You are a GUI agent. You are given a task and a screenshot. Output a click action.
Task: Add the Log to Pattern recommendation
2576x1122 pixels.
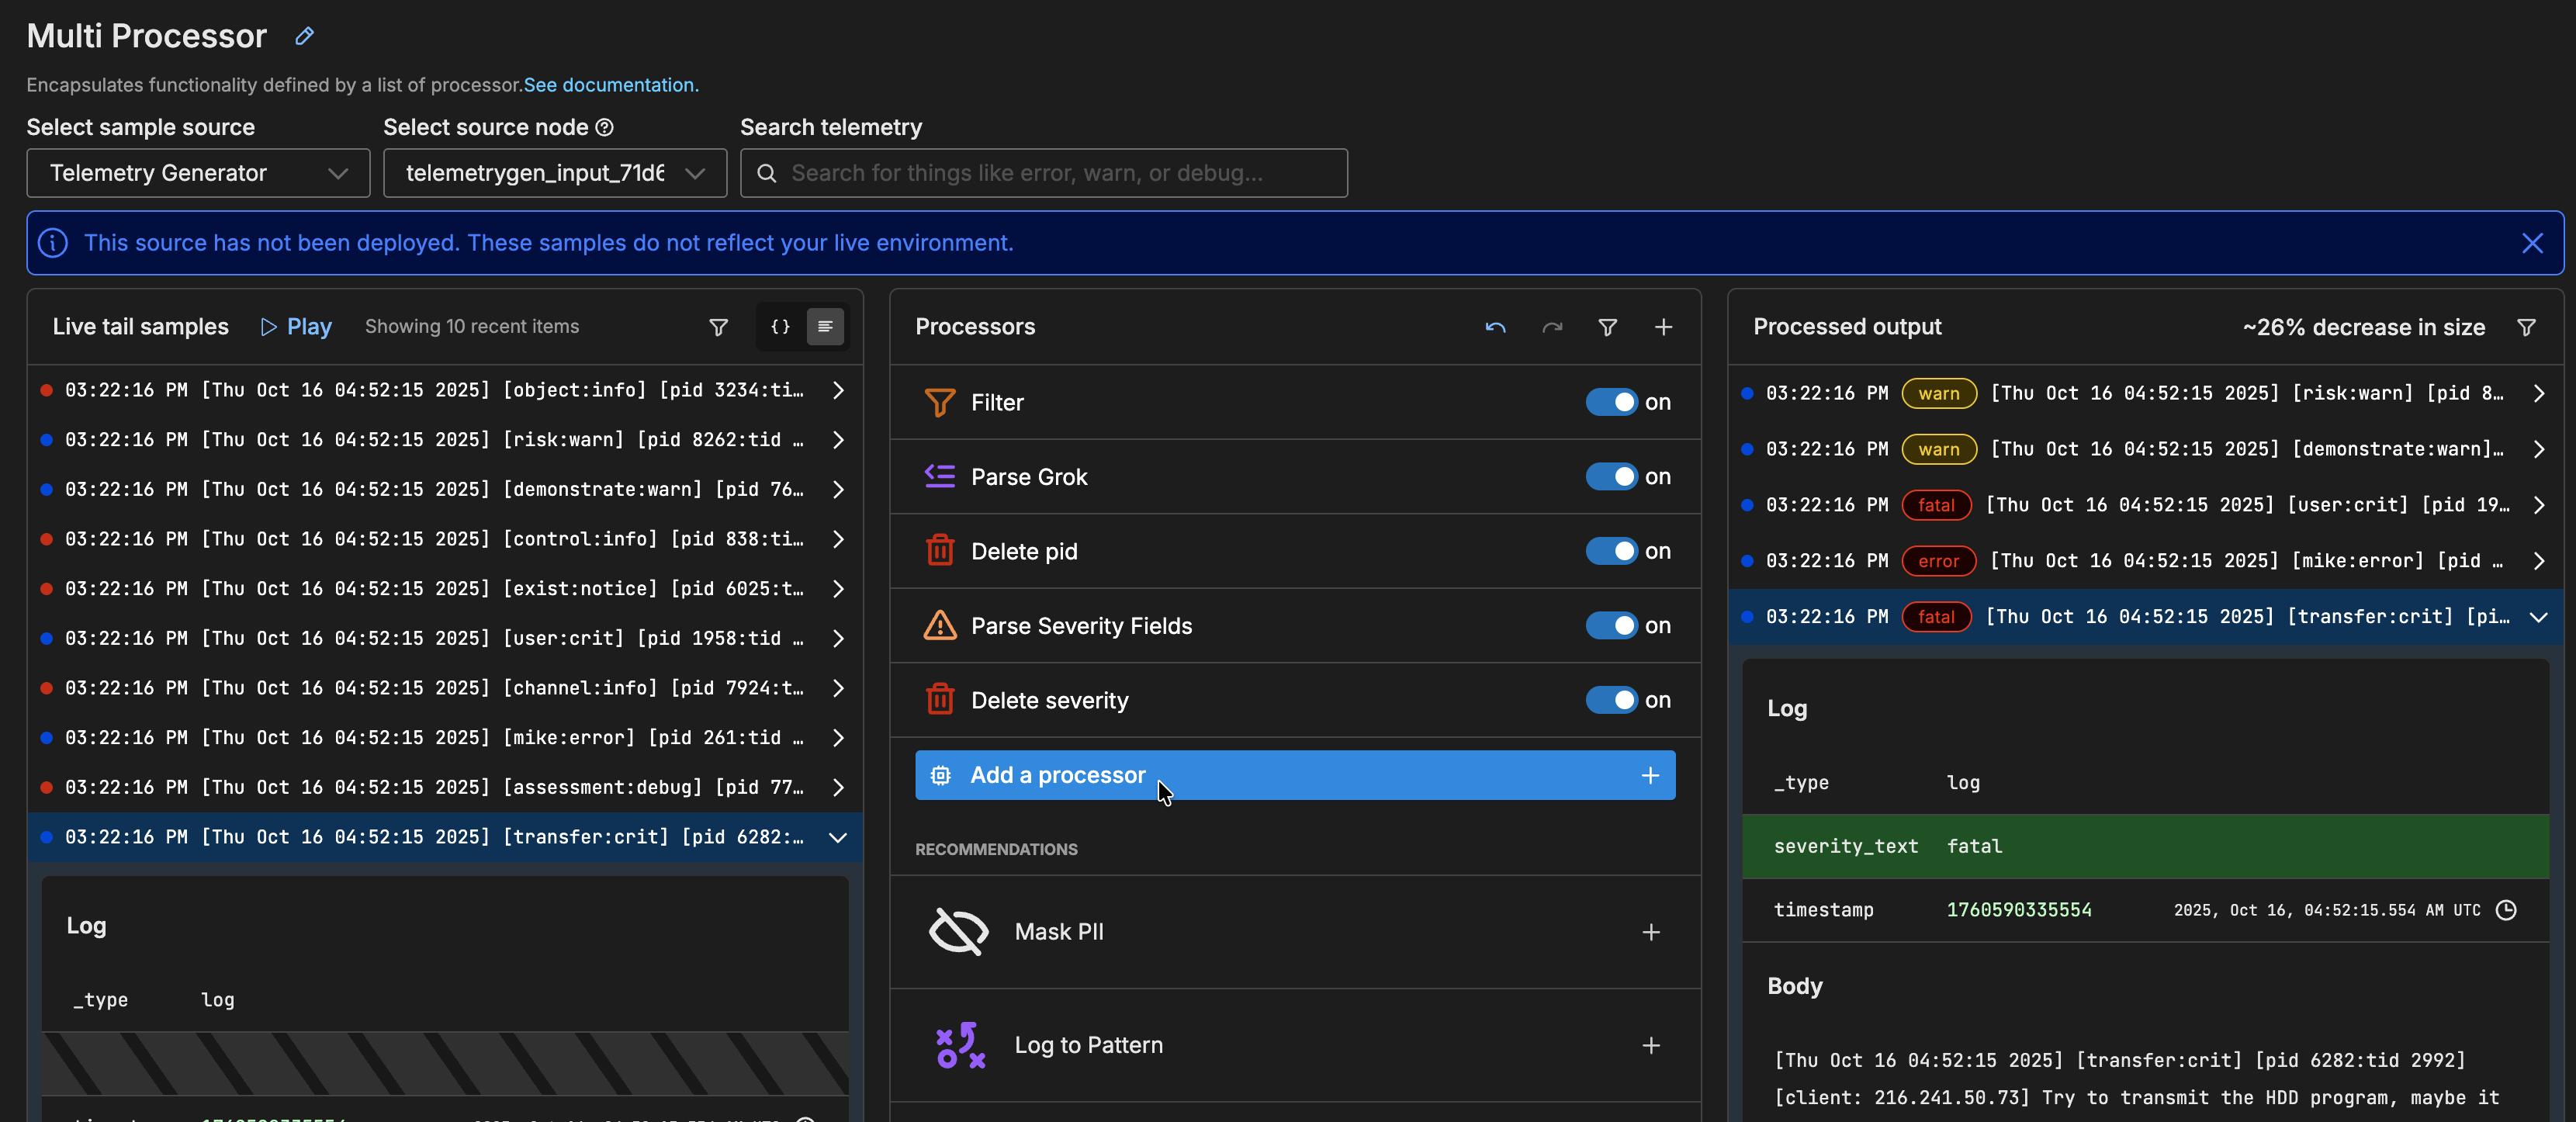[1650, 1045]
